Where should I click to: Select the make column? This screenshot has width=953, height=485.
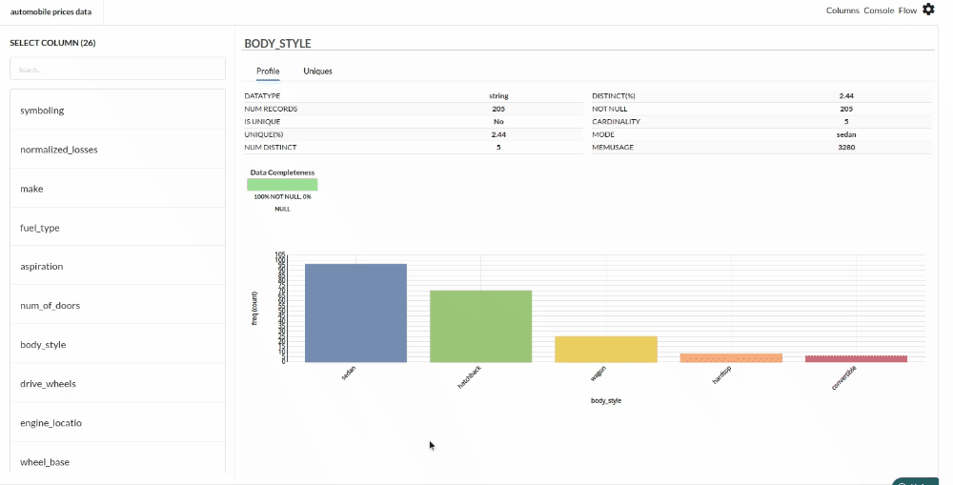tap(117, 189)
